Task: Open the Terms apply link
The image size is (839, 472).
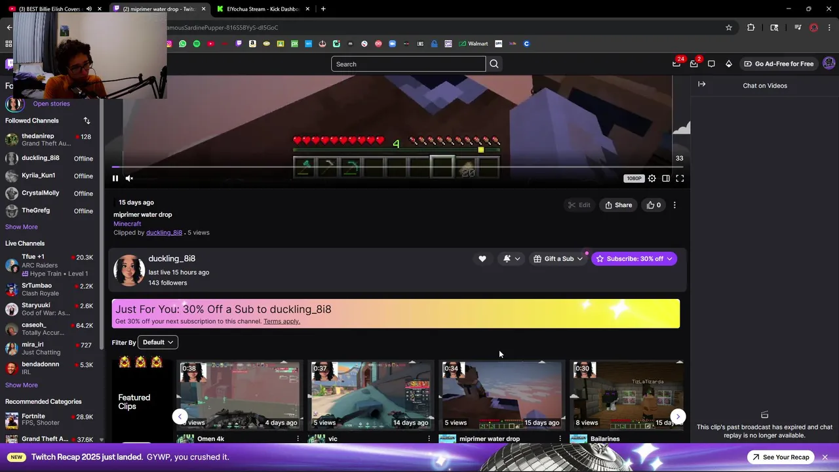Action: (282, 321)
